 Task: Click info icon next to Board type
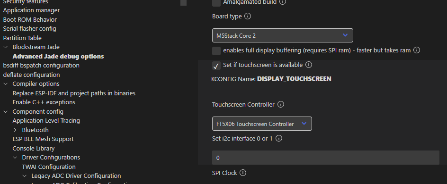248,16
